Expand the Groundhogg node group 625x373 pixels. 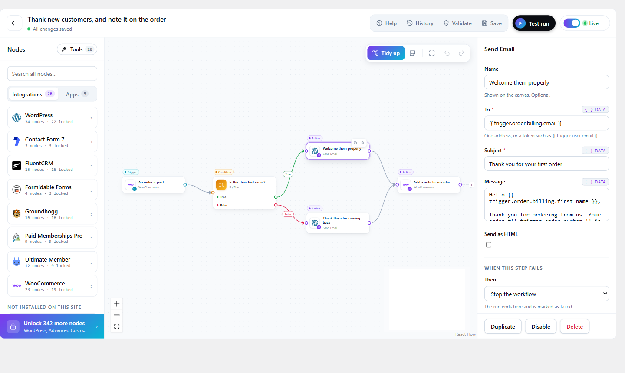click(x=52, y=214)
